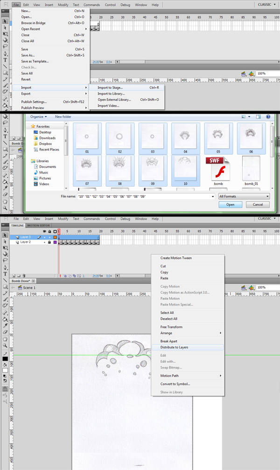The height and width of the screenshot is (470, 280).
Task: Click the Favorites star icon
Action: pyautogui.click(x=33, y=126)
